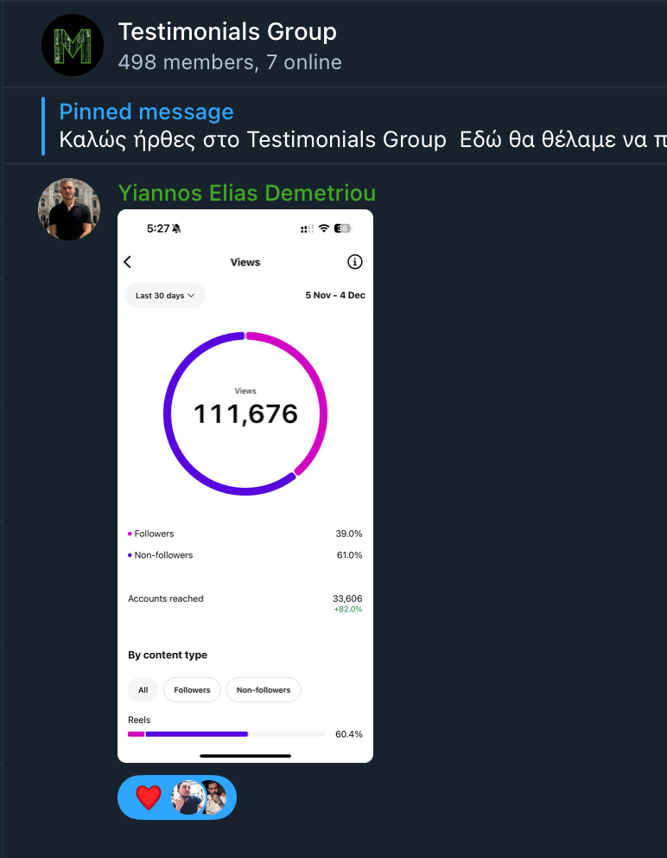Image resolution: width=667 pixels, height=858 pixels.
Task: Click the battery indicator in phone screenshot
Action: pyautogui.click(x=343, y=228)
